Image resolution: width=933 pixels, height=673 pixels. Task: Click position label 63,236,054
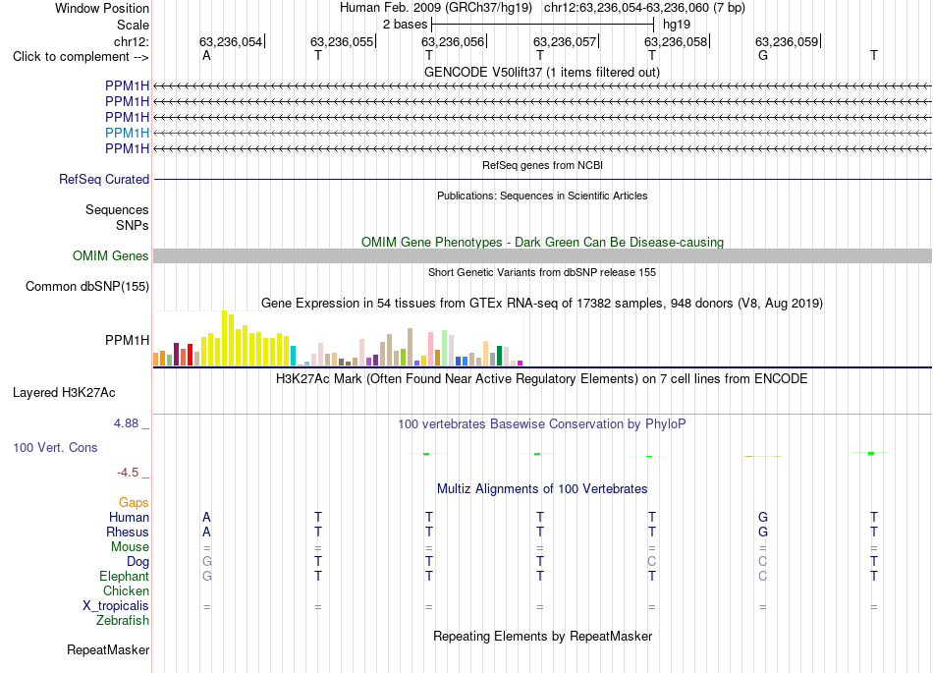pyautogui.click(x=230, y=41)
